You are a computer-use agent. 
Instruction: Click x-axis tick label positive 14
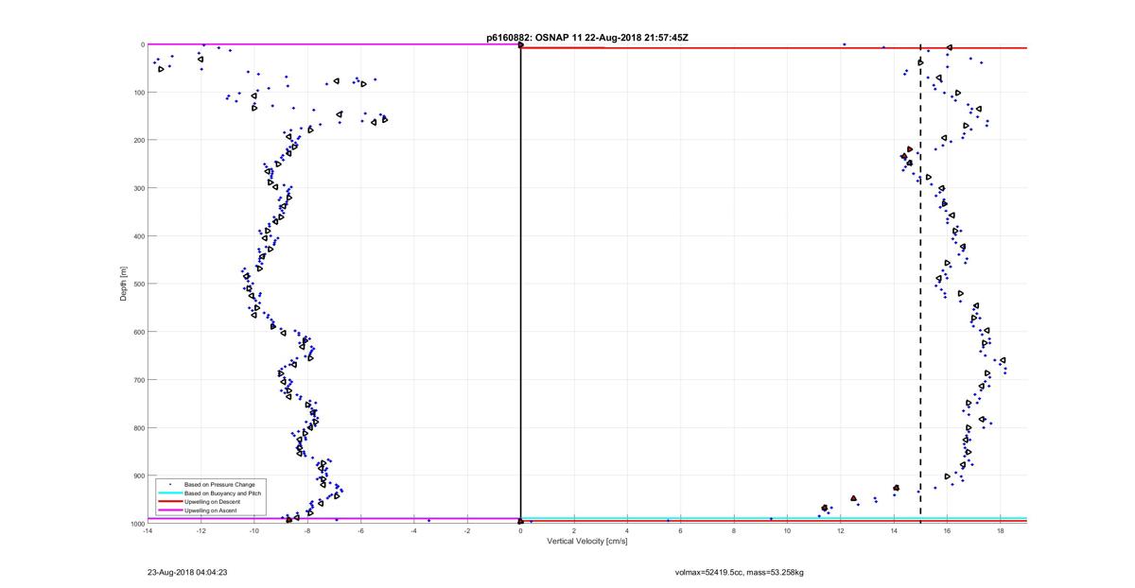coord(895,531)
